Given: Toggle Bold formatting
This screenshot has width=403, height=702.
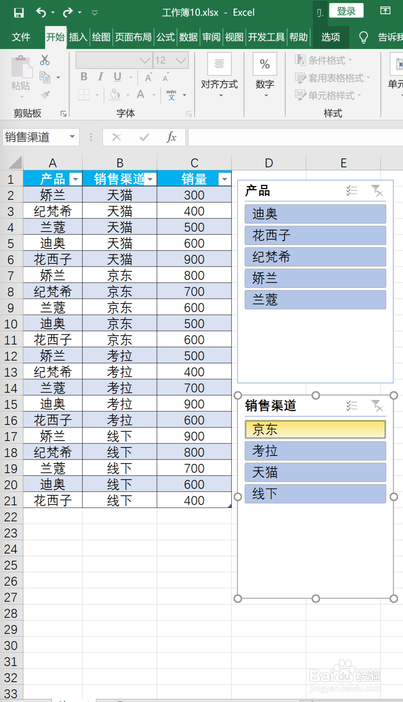Looking at the screenshot, I should click(84, 77).
